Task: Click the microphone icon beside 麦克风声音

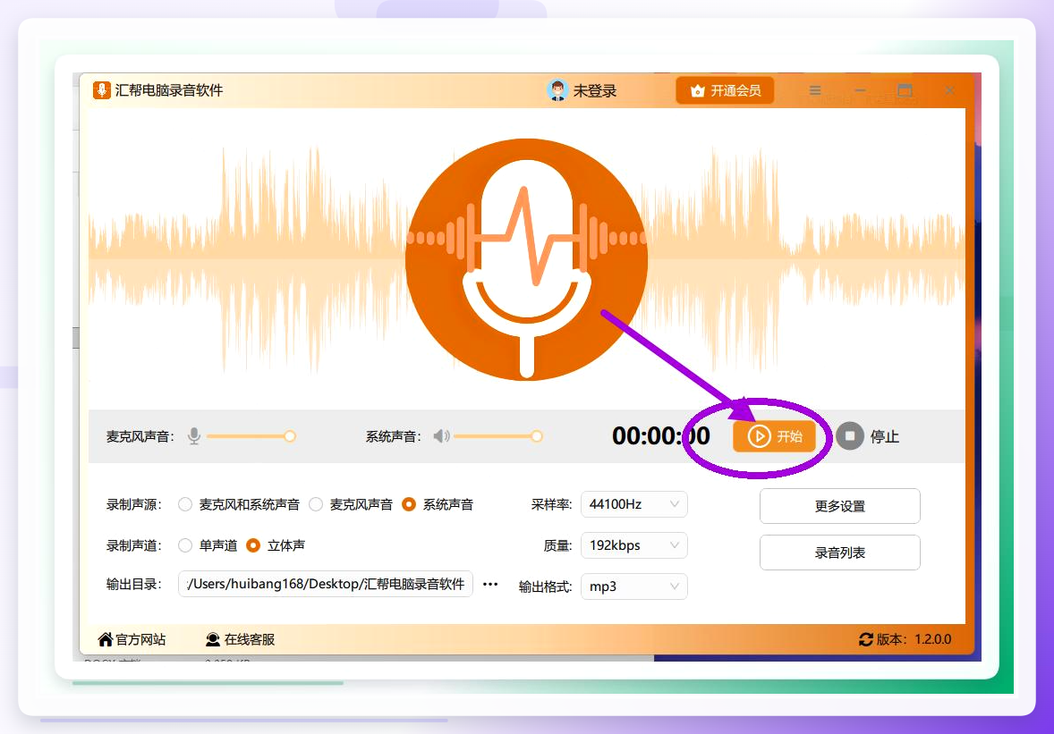Action: [x=194, y=436]
